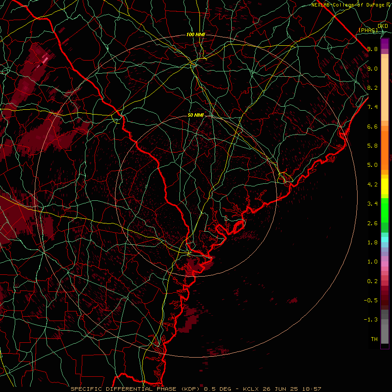
Task: Click the 9.0 color scale value
Action: coord(372,68)
